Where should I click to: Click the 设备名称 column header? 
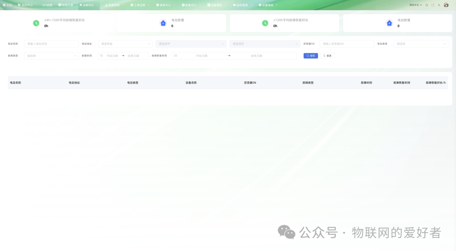coord(191,83)
